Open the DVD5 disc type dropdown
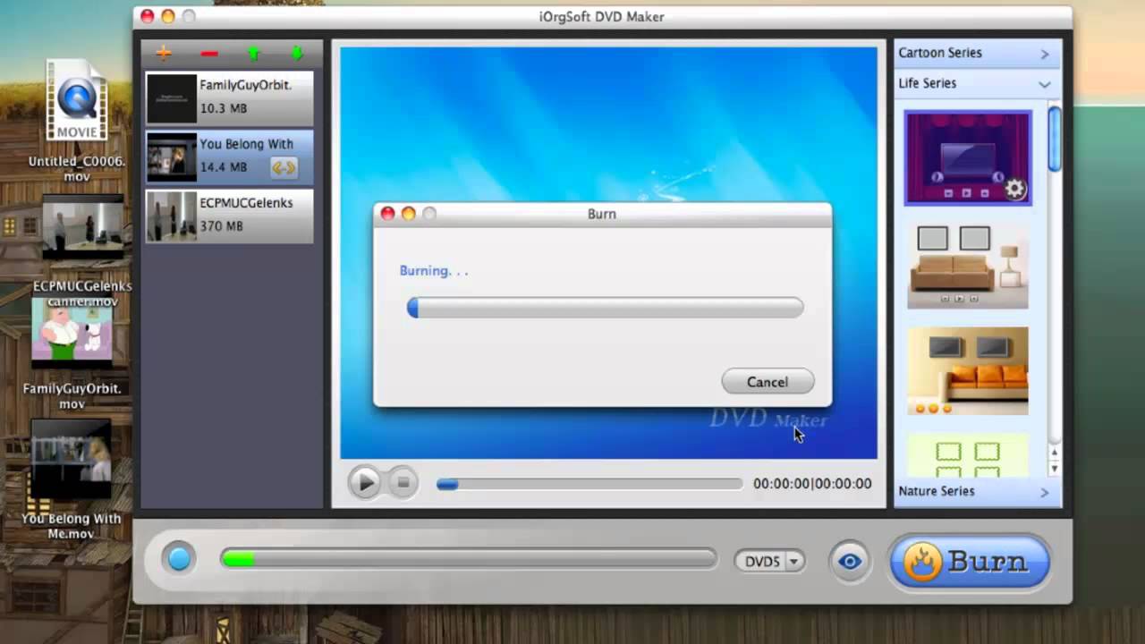1145x644 pixels. click(769, 562)
